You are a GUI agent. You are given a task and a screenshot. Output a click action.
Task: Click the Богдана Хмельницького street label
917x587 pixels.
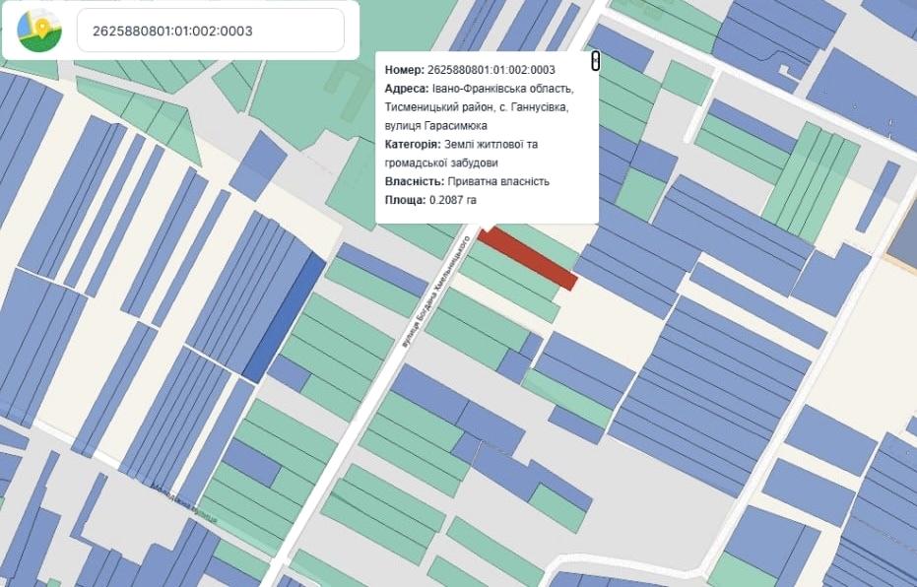coord(431,287)
